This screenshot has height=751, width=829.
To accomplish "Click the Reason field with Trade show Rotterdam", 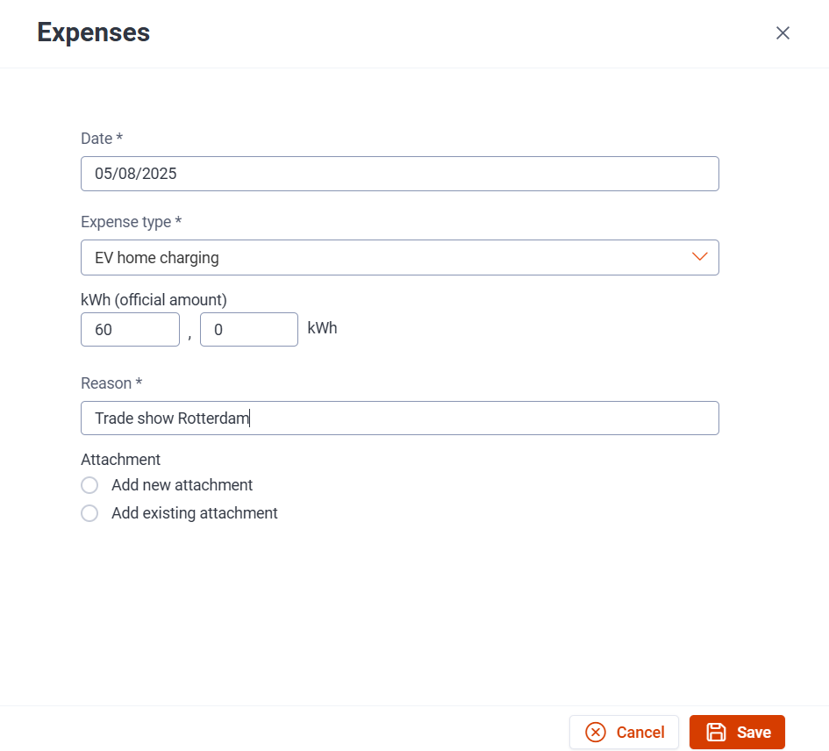I will [400, 418].
